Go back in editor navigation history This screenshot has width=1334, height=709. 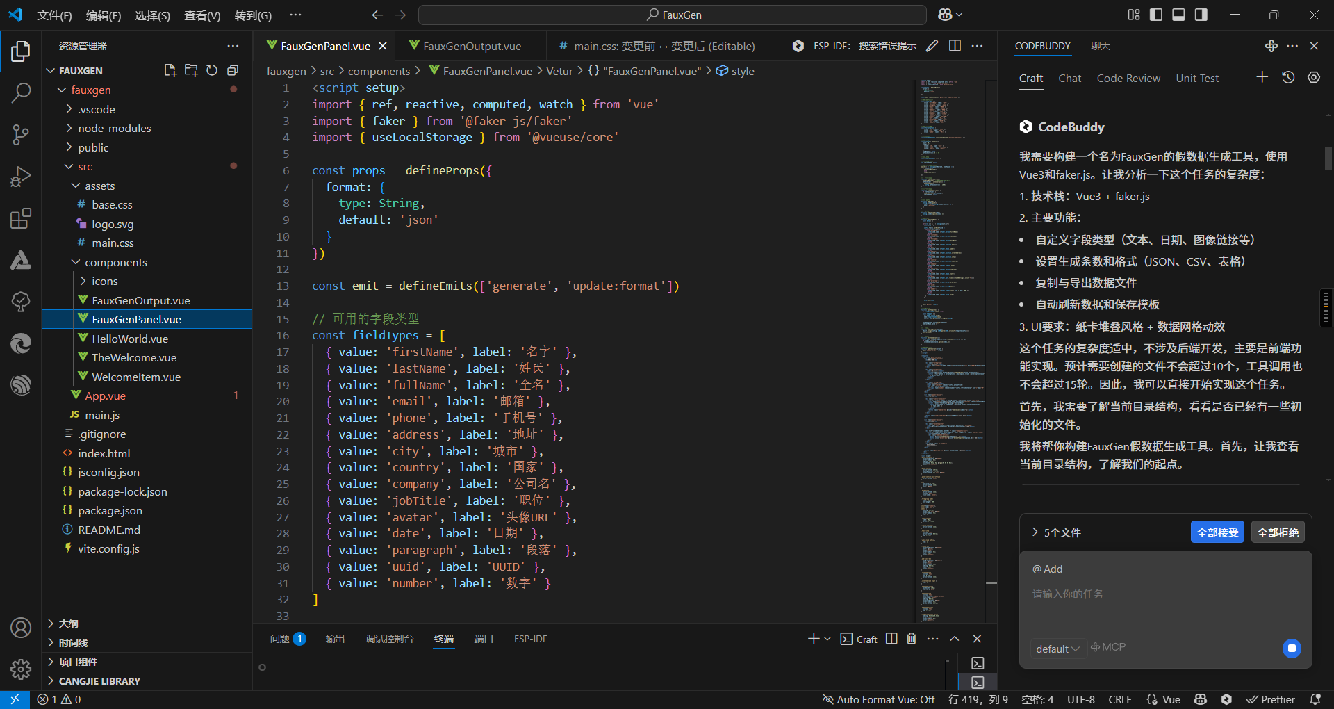click(x=377, y=15)
